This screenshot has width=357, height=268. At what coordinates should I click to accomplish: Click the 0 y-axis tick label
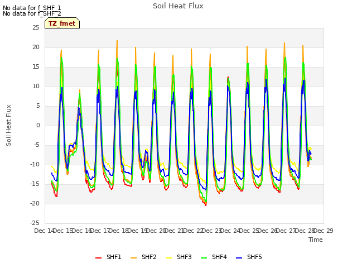coord(38,125)
